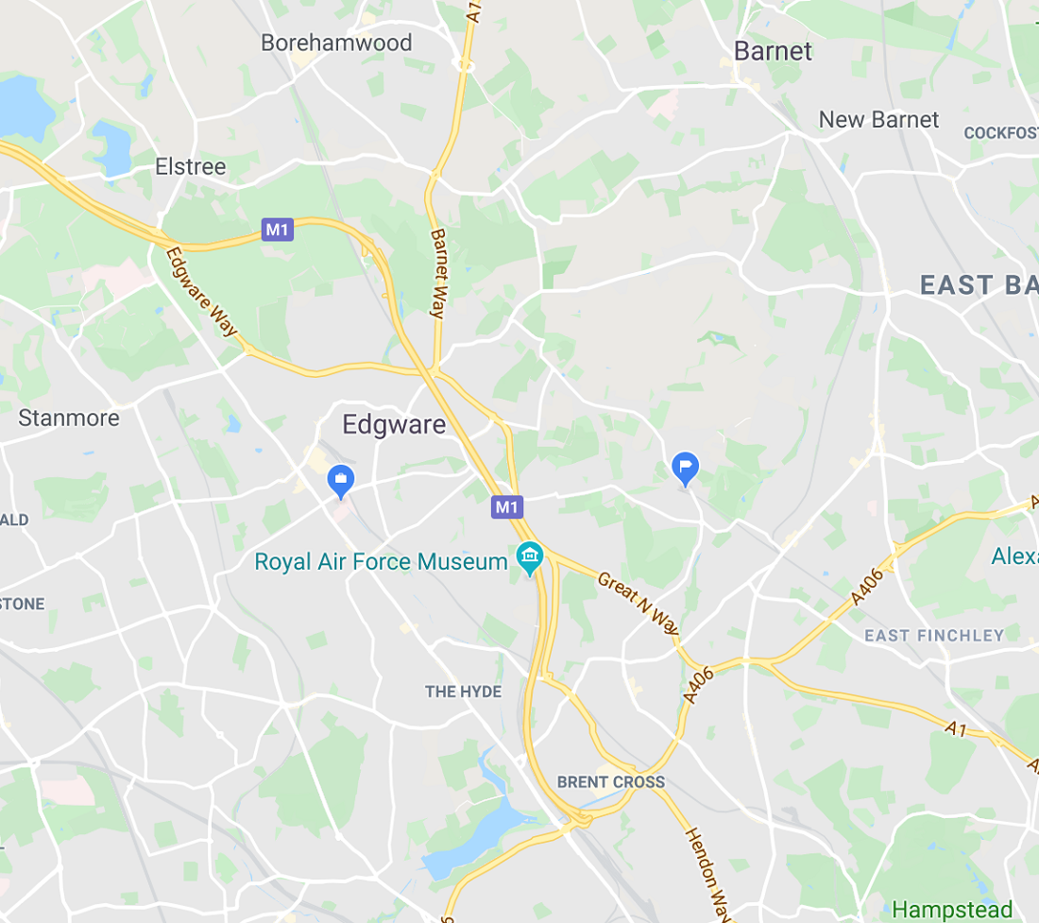Select the EAST FINCHLEY label
Screen dimensions: 1039x923
(x=934, y=636)
